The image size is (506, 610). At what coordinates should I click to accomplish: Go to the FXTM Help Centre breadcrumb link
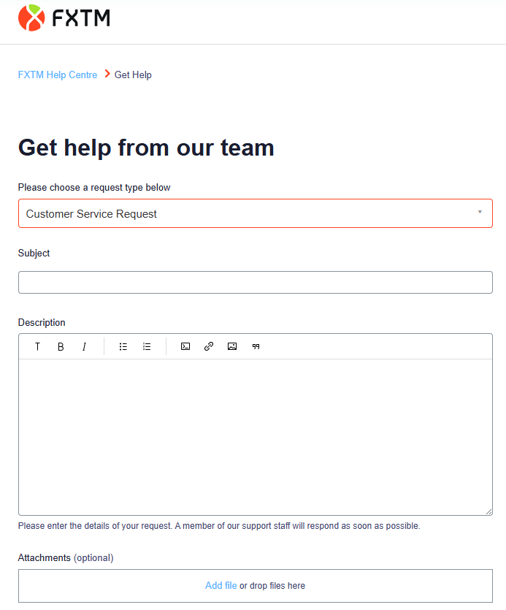(58, 75)
